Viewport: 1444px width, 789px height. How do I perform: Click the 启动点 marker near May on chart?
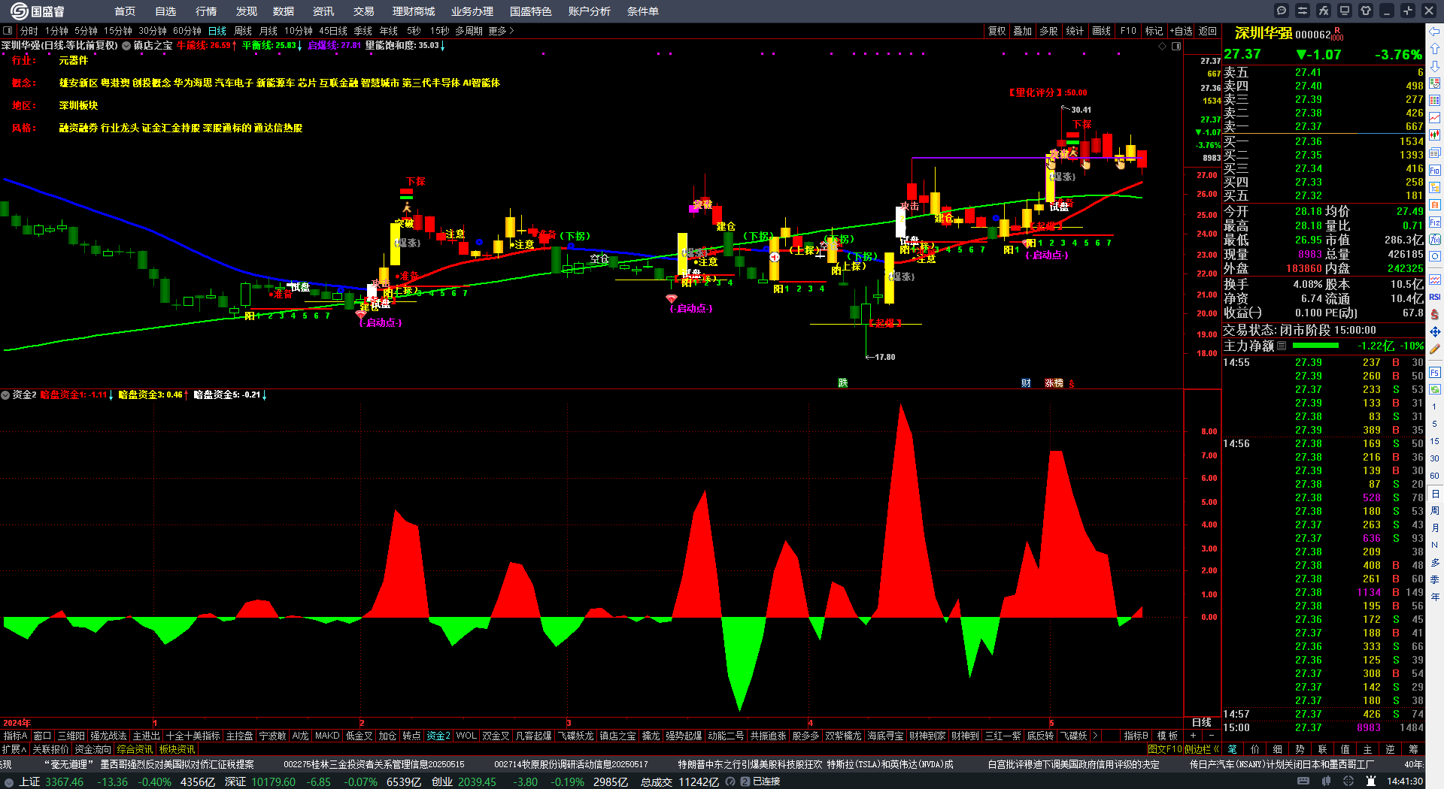[1046, 255]
